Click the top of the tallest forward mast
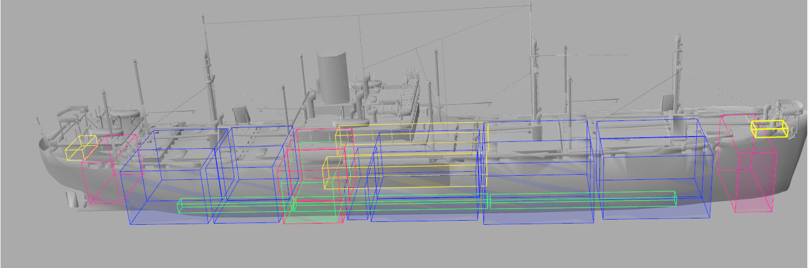This screenshot has height=268, width=809. [529, 7]
